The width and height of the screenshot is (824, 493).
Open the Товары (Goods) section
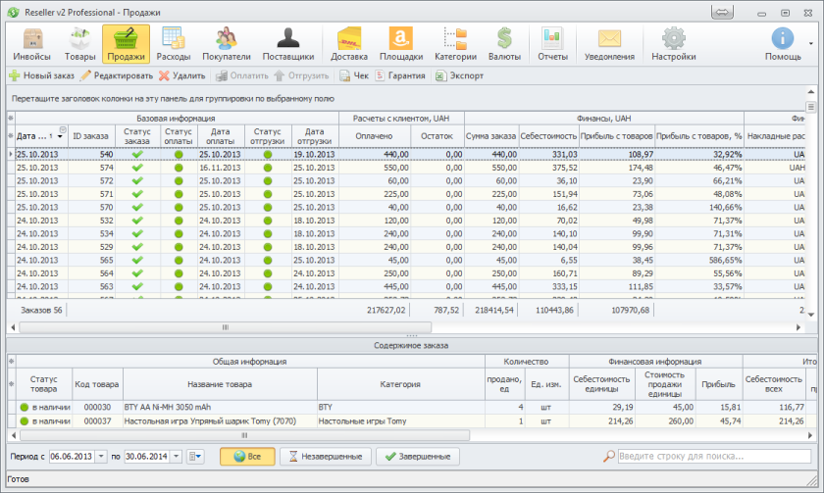coord(79,44)
